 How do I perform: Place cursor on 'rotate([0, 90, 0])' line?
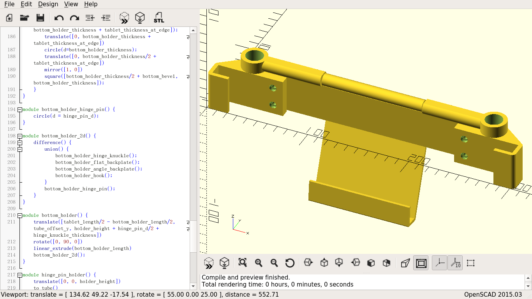(x=58, y=242)
